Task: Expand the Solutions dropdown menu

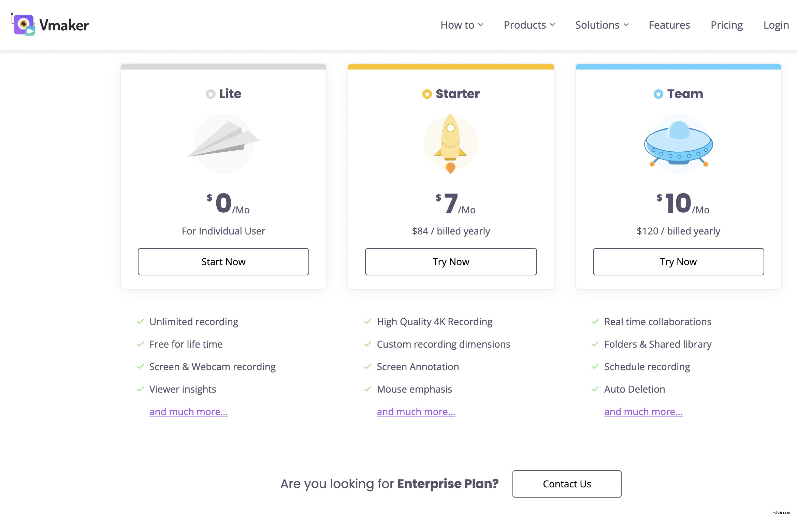Action: tap(602, 25)
